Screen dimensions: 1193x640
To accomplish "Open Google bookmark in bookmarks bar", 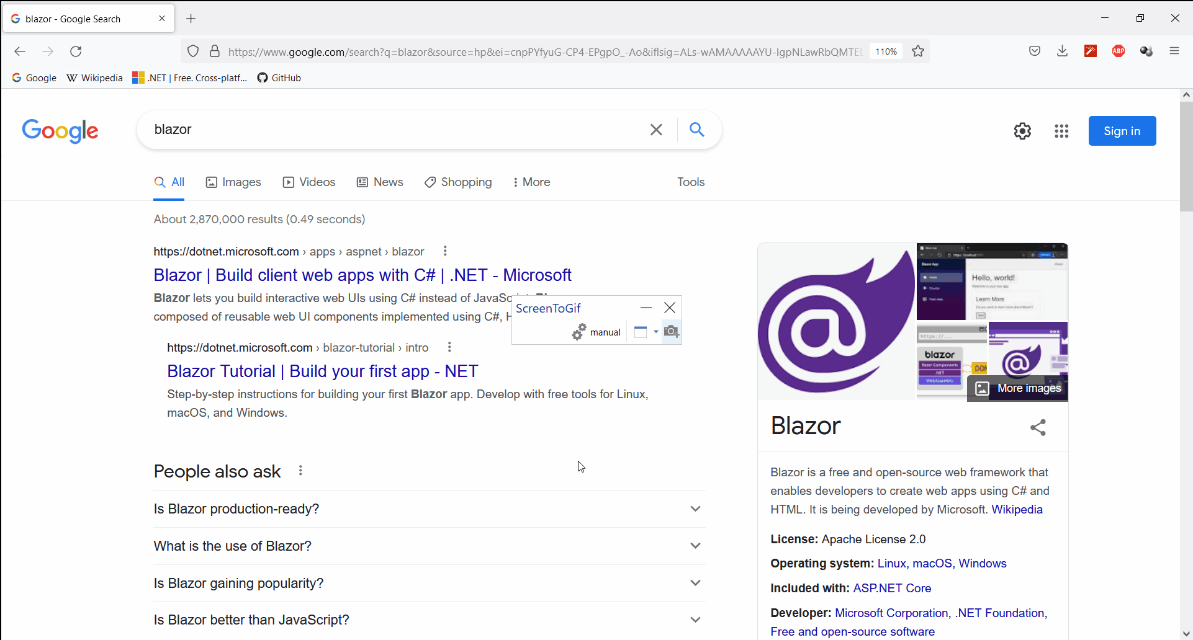I will click(34, 78).
